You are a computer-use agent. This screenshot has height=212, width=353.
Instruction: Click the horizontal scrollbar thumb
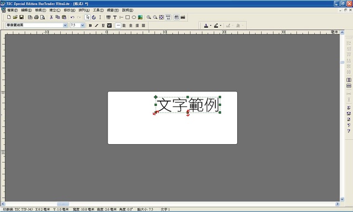[x=63, y=204]
